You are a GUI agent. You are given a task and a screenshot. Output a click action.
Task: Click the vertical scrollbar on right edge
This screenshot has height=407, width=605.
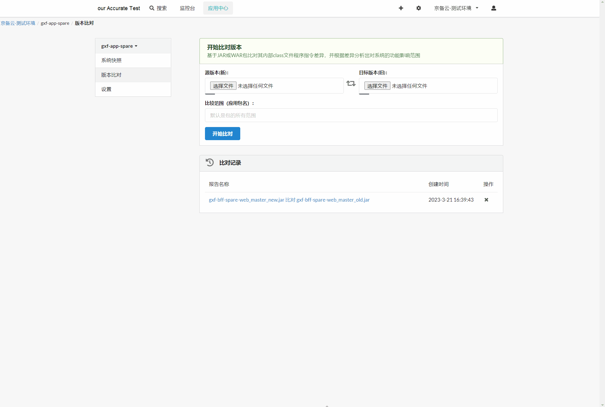click(x=602, y=203)
